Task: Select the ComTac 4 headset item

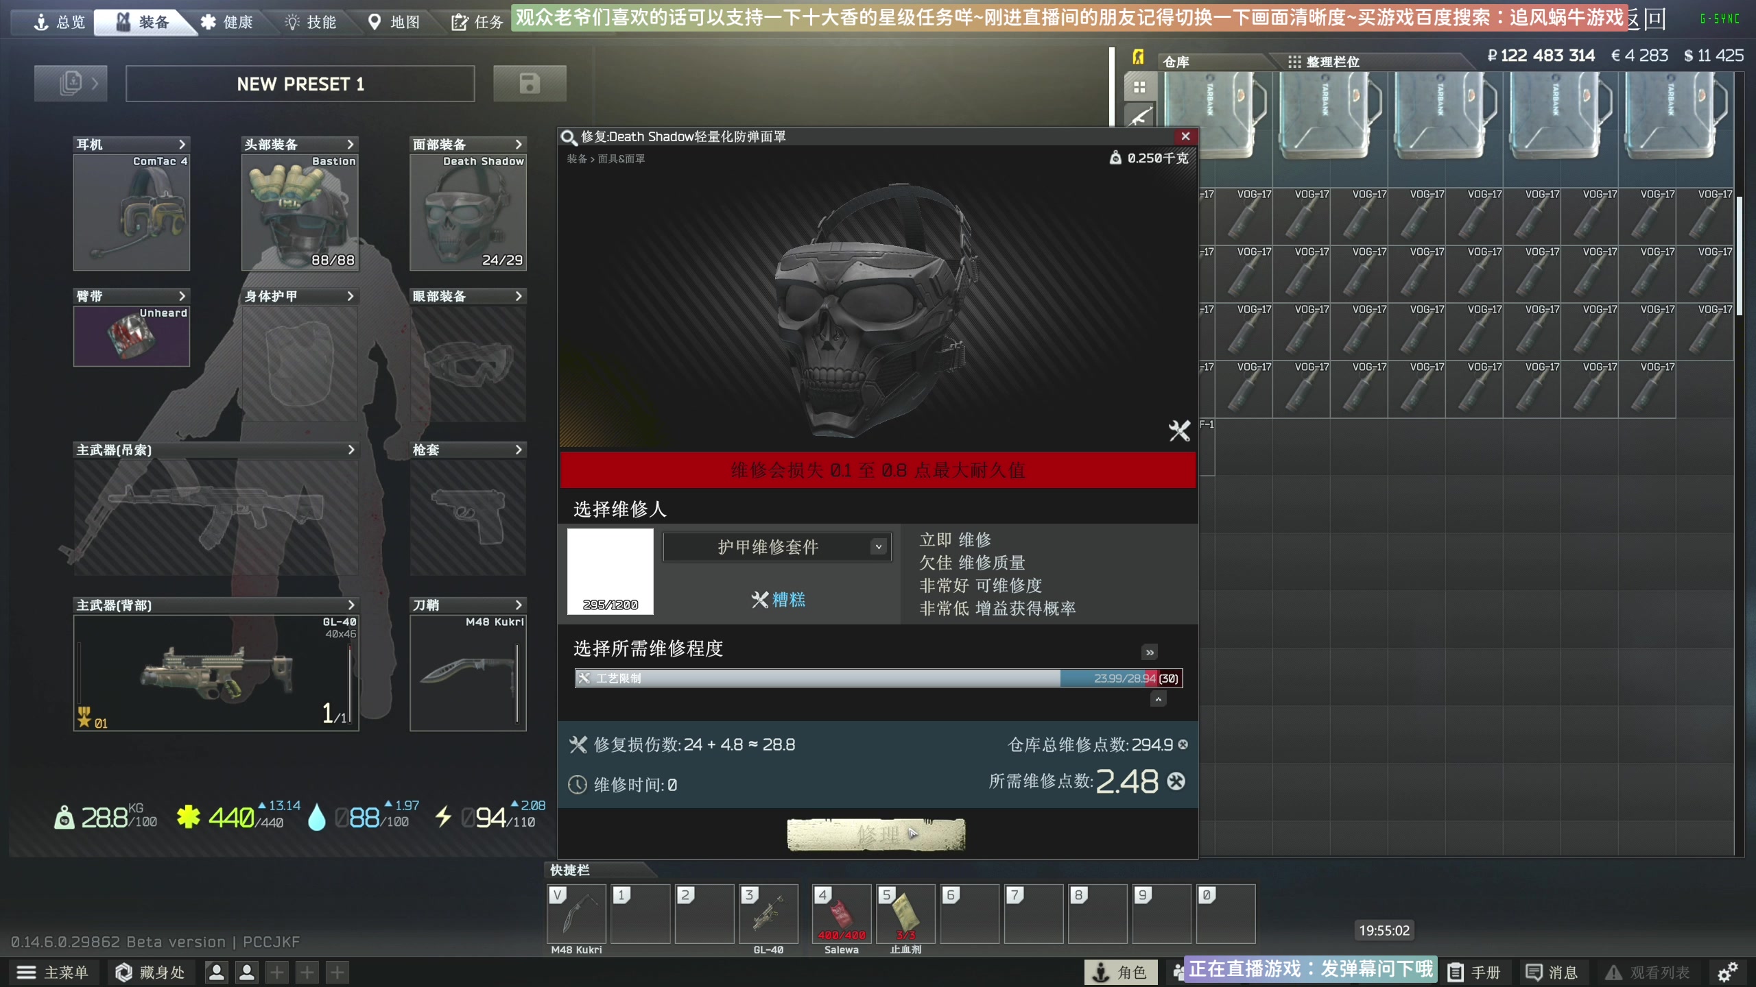Action: tap(132, 212)
